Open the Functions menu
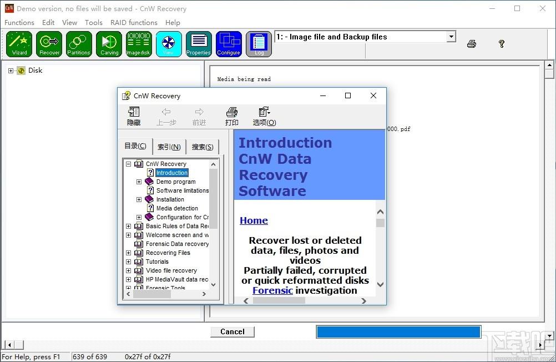This screenshot has width=556, height=362. point(19,22)
